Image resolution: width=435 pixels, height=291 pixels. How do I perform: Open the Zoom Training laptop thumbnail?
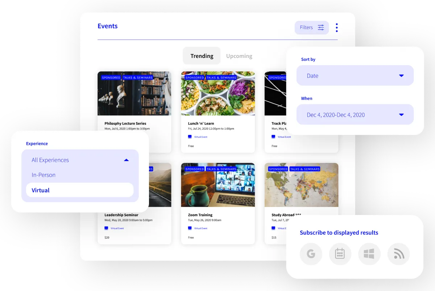tap(218, 185)
